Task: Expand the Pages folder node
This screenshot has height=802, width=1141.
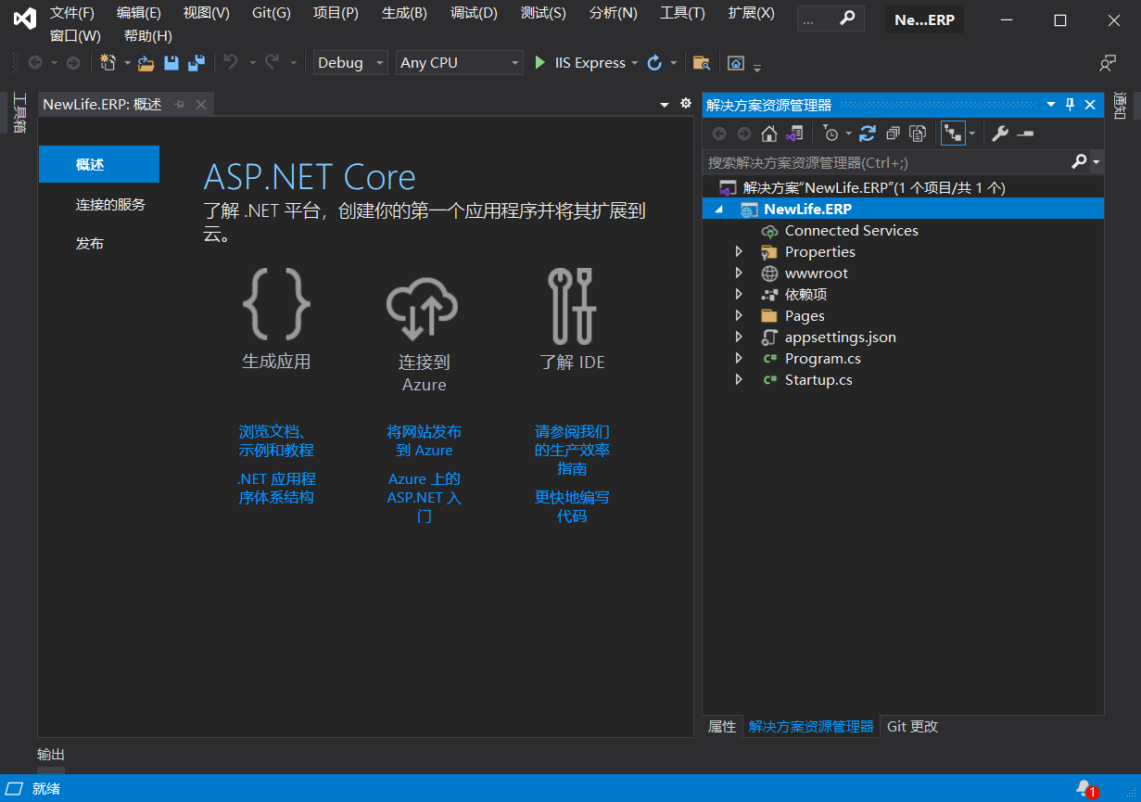Action: pos(739,316)
